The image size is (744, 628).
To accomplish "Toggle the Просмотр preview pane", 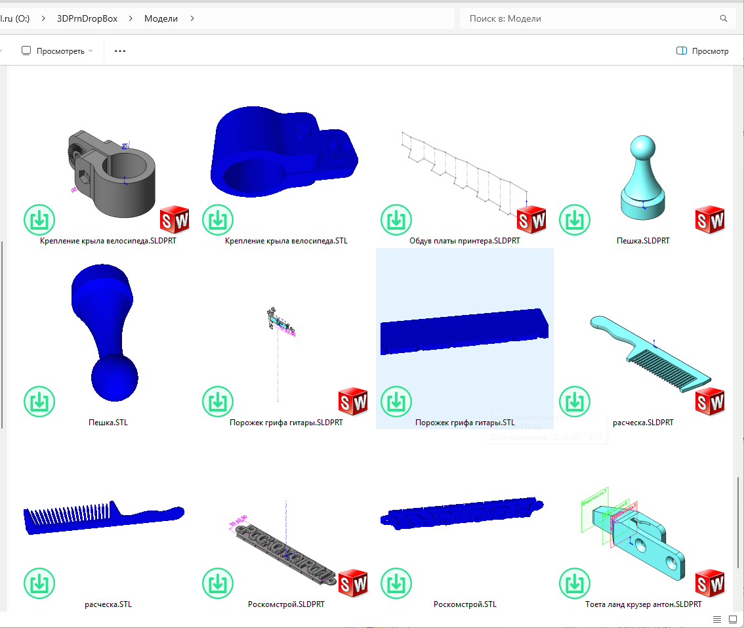I will point(702,51).
